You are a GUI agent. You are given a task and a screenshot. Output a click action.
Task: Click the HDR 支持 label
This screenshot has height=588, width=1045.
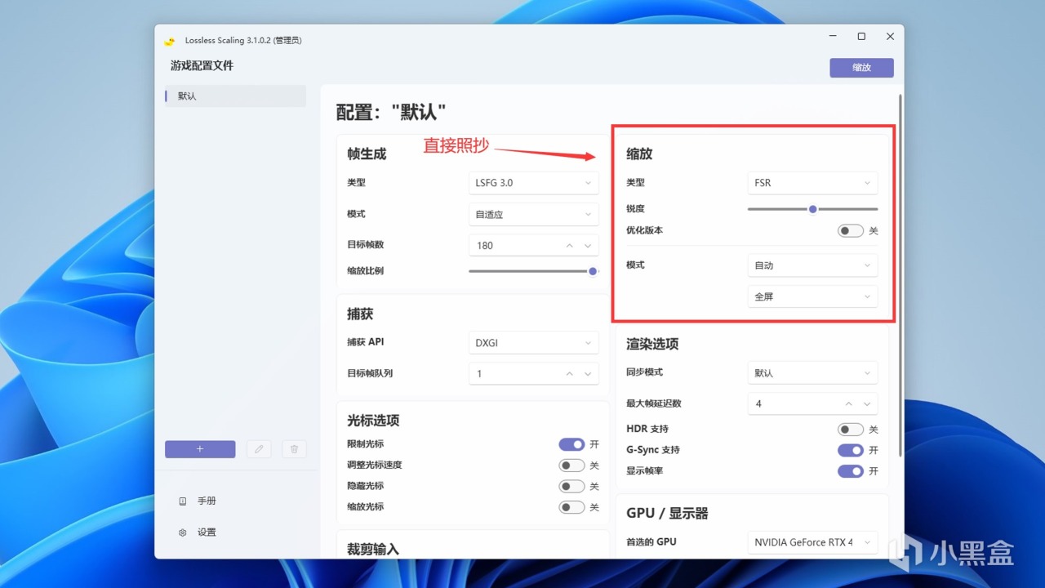647,429
